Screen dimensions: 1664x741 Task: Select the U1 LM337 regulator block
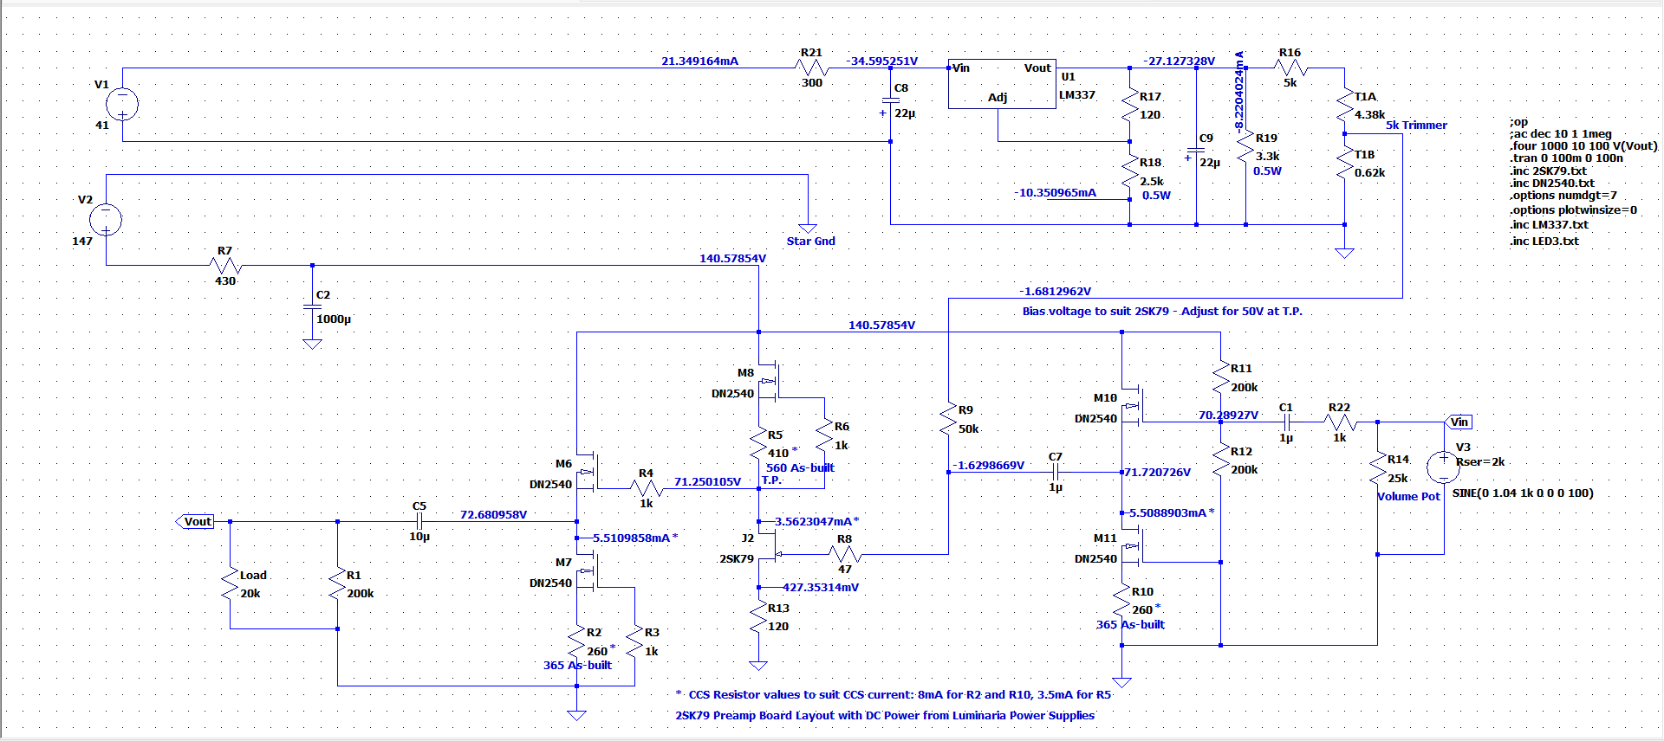point(1002,84)
